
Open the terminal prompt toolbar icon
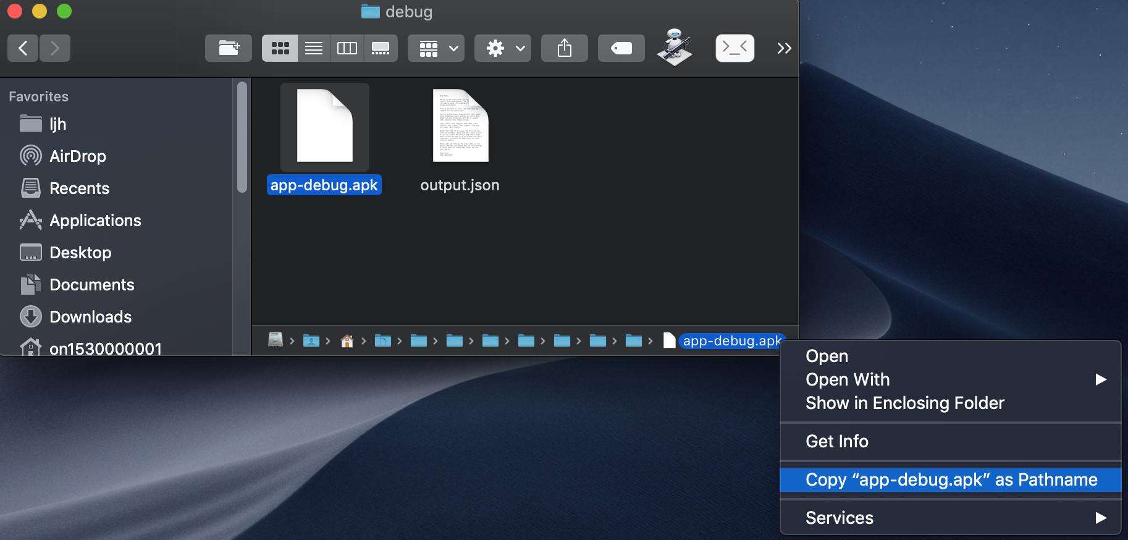click(735, 48)
